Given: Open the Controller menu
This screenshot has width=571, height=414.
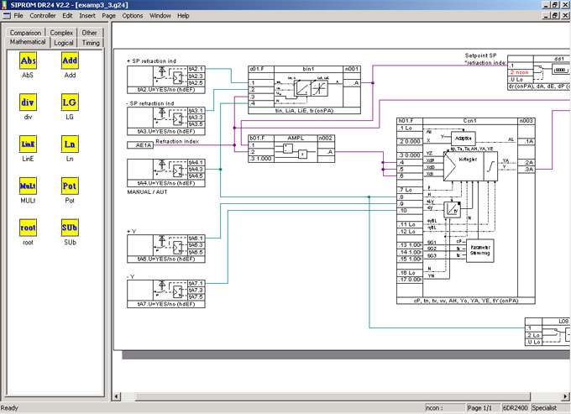Looking at the screenshot, I should (42, 16).
